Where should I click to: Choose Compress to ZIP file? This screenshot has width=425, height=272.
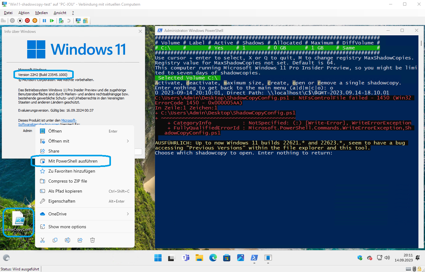tap(85, 181)
